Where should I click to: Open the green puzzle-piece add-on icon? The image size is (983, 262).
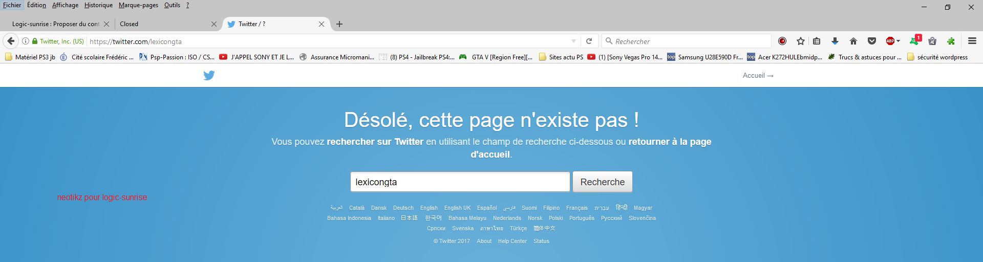coord(951,41)
